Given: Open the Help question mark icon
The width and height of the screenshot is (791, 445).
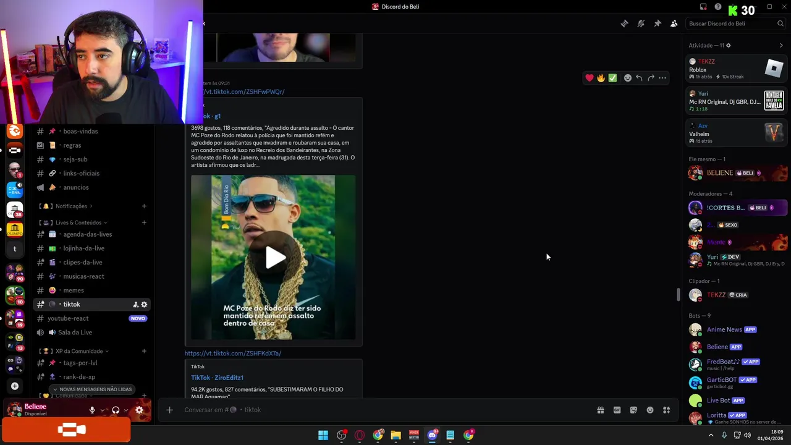Looking at the screenshot, I should (718, 7).
